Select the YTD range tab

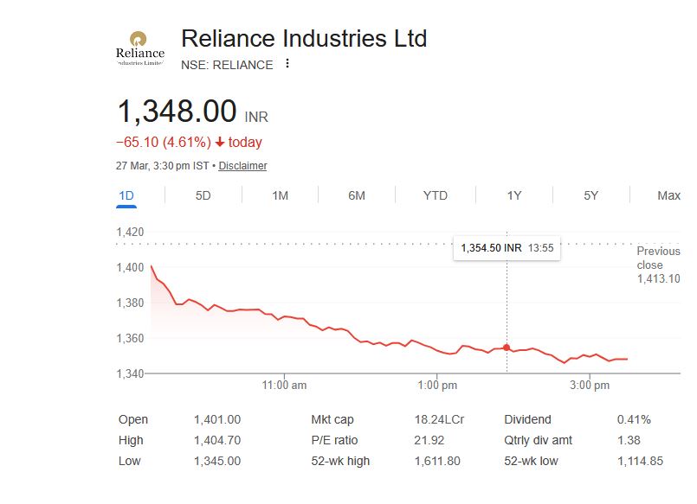435,195
